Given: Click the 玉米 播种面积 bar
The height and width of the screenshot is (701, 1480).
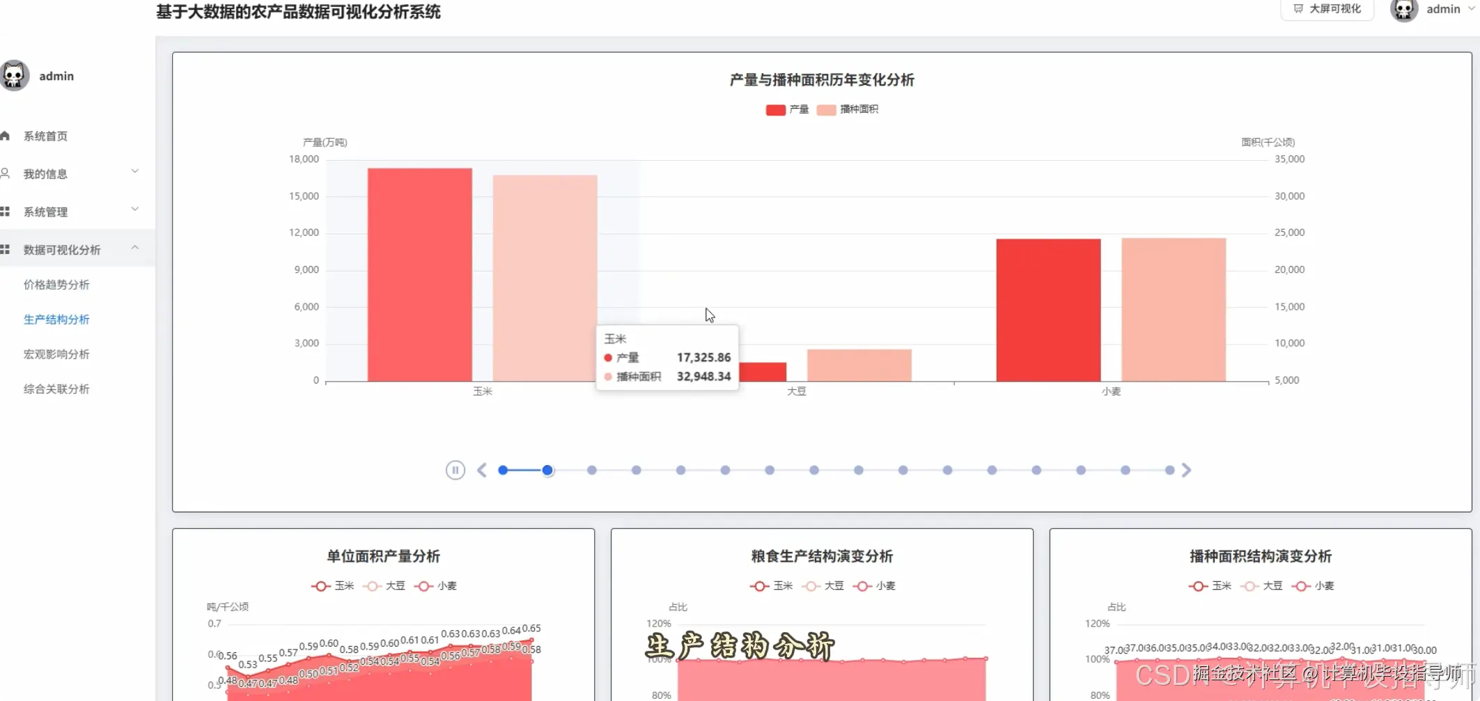Looking at the screenshot, I should point(545,278).
